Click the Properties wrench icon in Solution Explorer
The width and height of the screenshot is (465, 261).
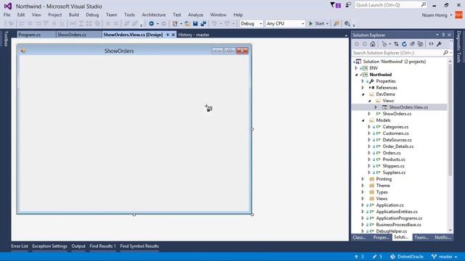pyautogui.click(x=439, y=43)
